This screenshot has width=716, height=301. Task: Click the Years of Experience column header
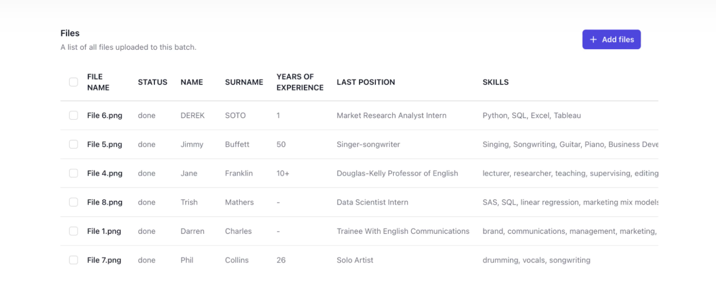pyautogui.click(x=300, y=82)
